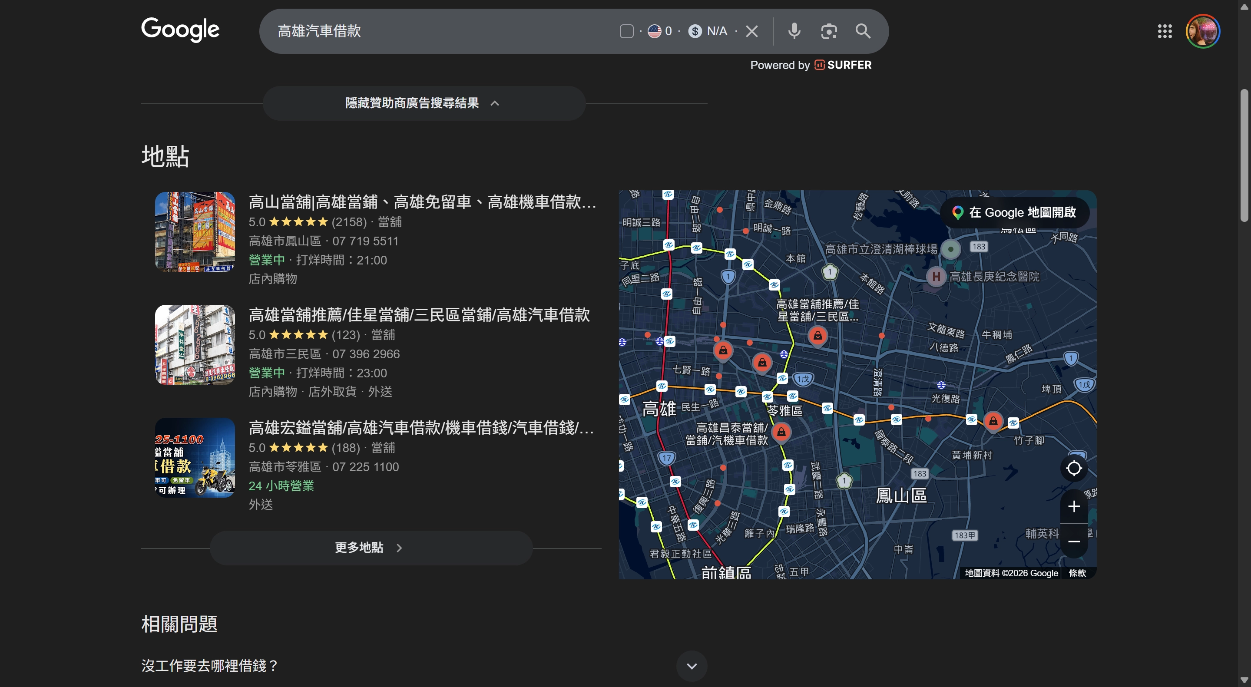
Task: Click the 高雄昌泰當鋪 map pin
Action: coord(781,432)
